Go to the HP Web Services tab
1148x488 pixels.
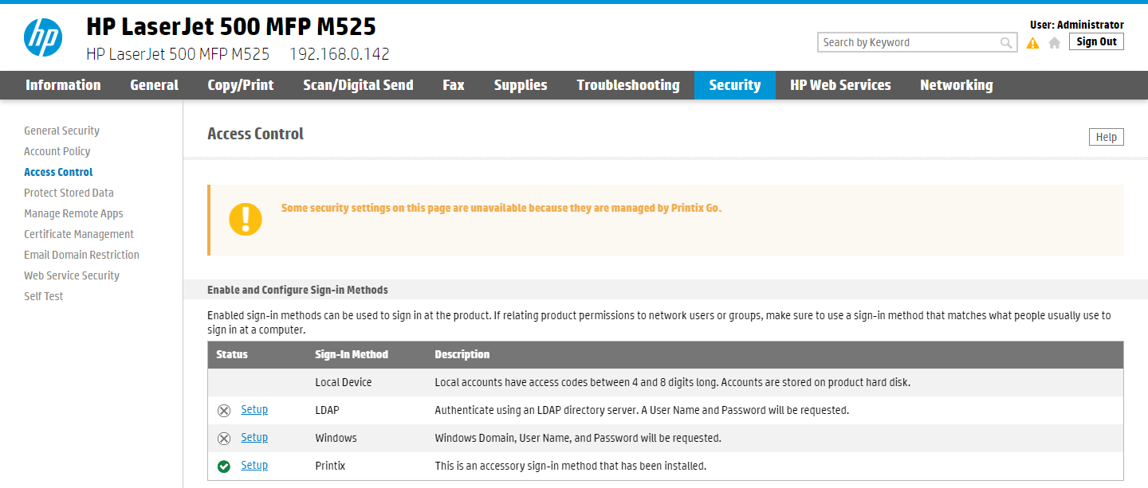coord(840,85)
